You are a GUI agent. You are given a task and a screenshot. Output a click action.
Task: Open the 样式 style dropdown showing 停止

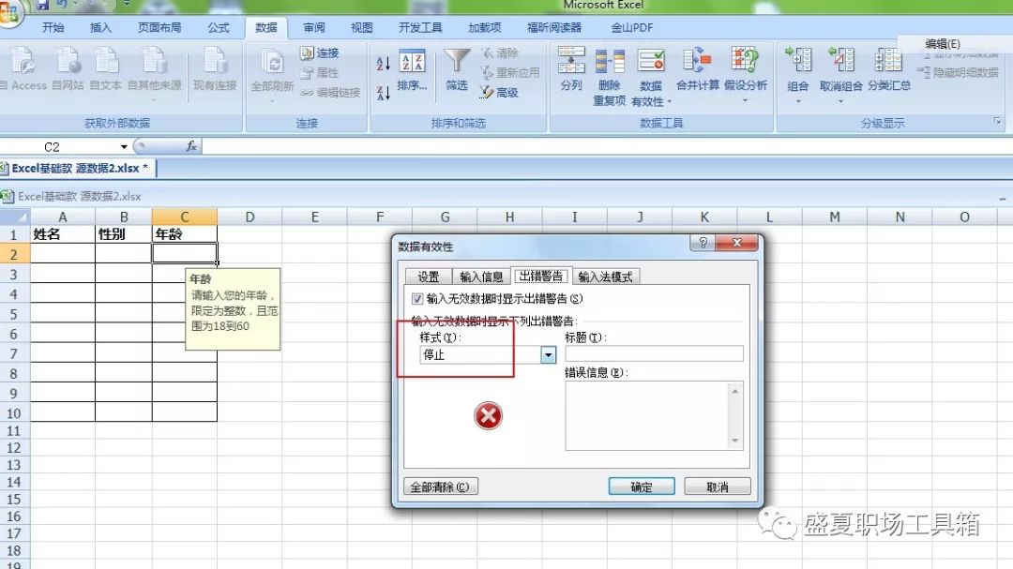coord(549,354)
